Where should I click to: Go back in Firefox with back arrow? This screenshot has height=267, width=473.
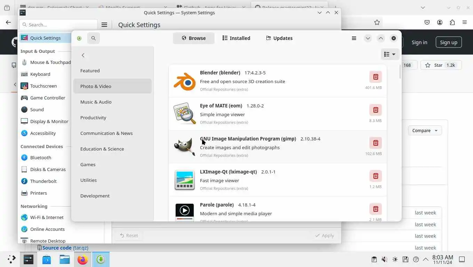[x=8, y=22]
